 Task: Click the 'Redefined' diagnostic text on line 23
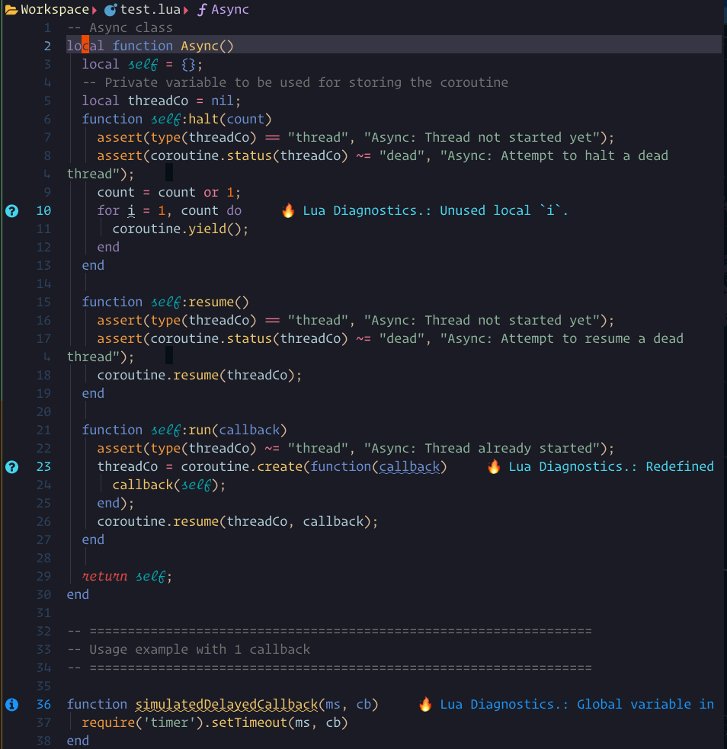click(680, 466)
